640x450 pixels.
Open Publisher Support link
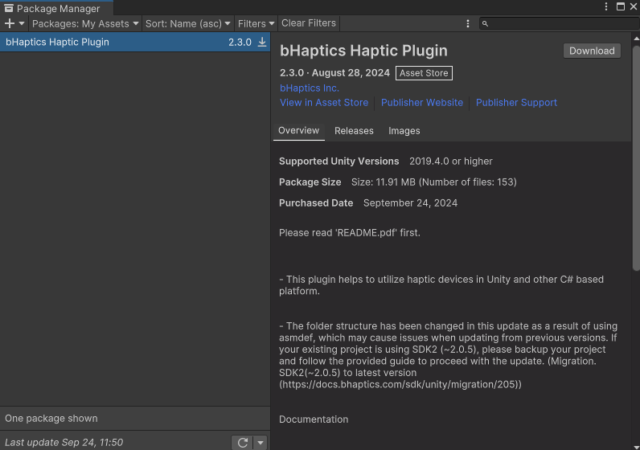click(516, 102)
